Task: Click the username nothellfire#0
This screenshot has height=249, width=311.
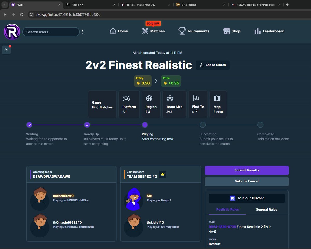Action: pos(63,196)
